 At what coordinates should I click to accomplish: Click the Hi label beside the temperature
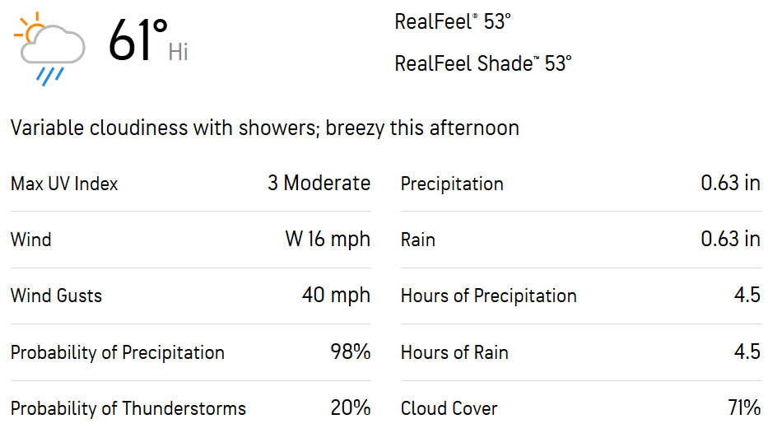click(x=179, y=52)
